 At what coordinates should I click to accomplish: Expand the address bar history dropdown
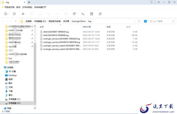[135, 21]
